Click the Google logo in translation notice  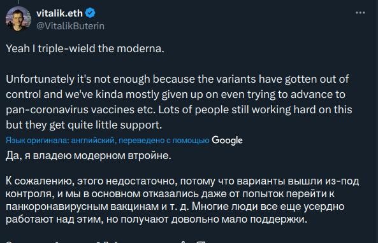tap(227, 141)
